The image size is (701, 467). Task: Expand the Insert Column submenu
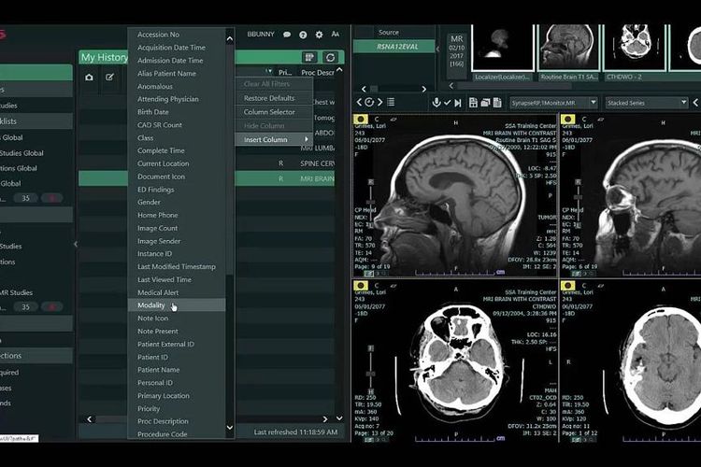coord(275,139)
